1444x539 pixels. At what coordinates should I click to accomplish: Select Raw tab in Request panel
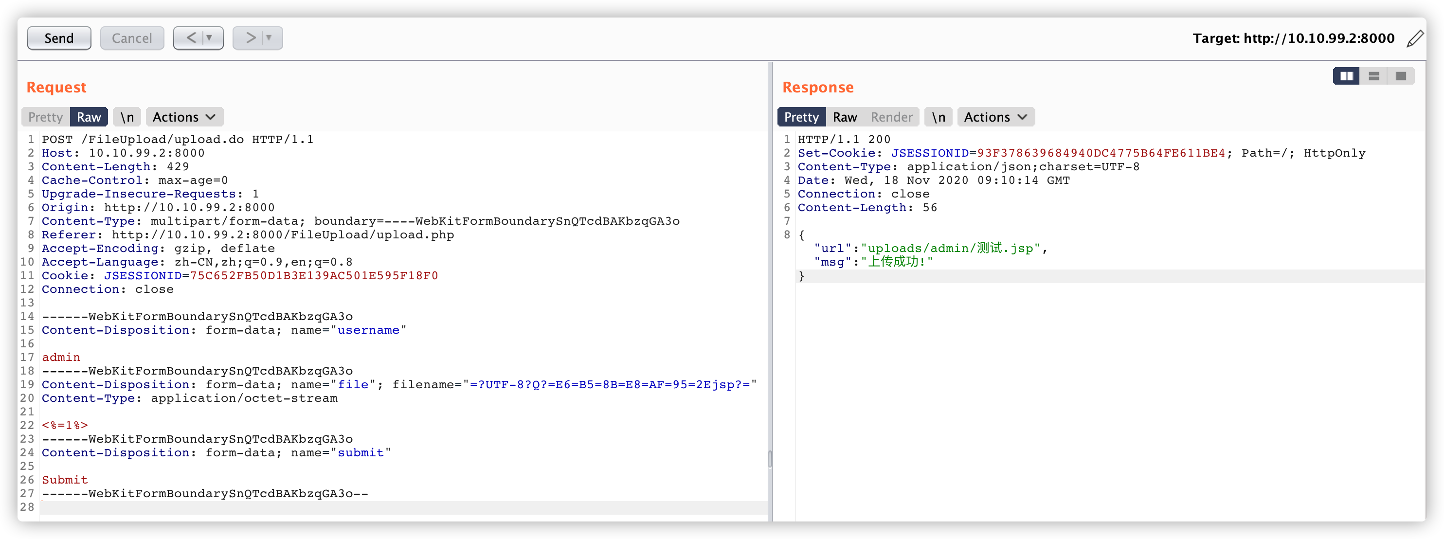pyautogui.click(x=89, y=117)
